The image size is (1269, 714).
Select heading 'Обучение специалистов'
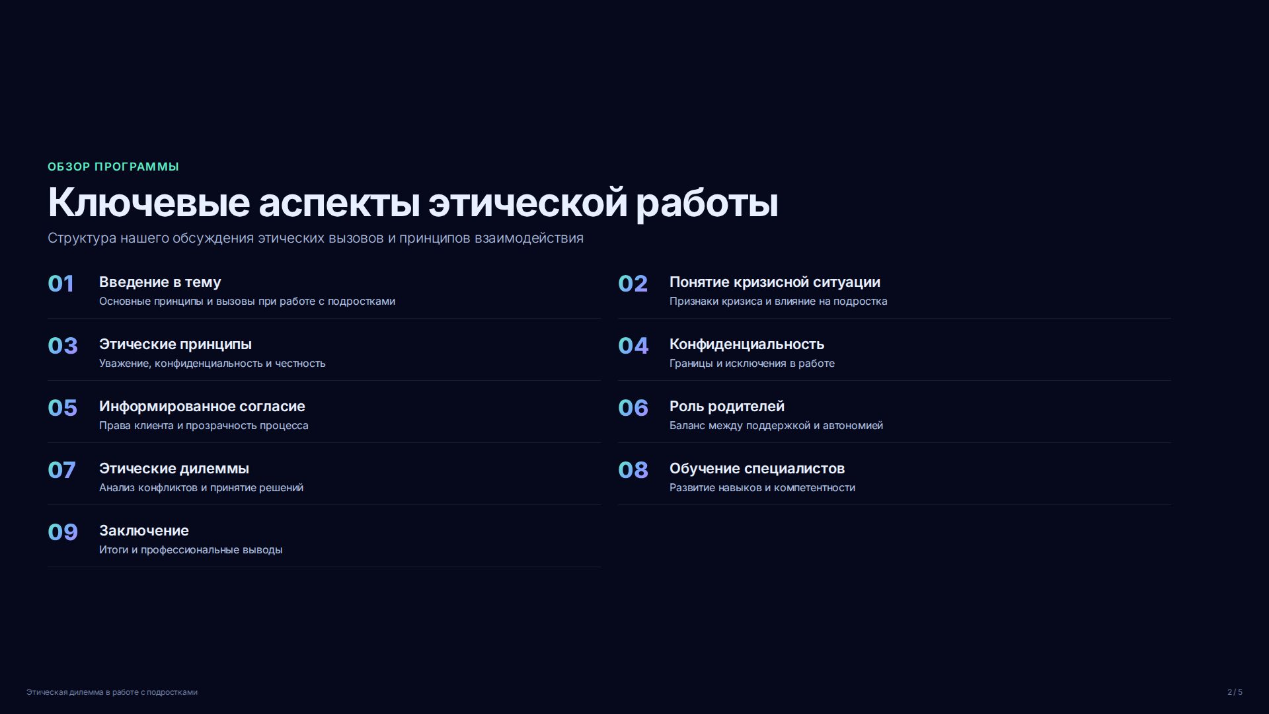pyautogui.click(x=757, y=469)
